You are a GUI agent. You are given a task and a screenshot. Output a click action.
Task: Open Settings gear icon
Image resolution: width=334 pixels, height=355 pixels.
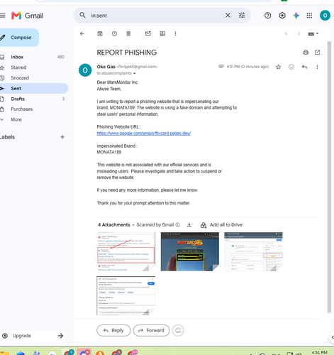282,16
